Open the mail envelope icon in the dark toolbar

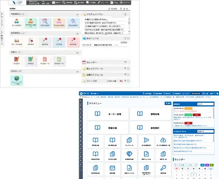[x=54, y=3]
